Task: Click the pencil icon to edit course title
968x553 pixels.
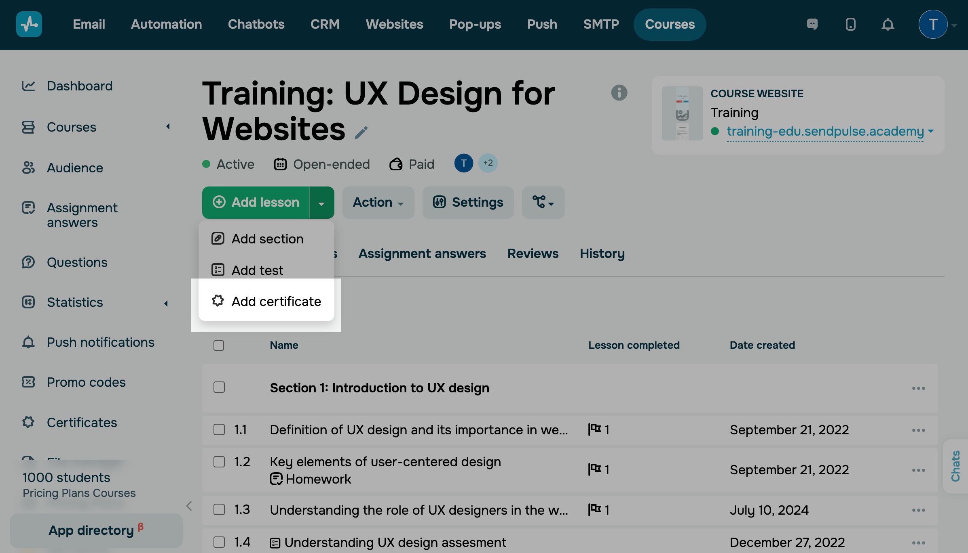Action: tap(361, 132)
